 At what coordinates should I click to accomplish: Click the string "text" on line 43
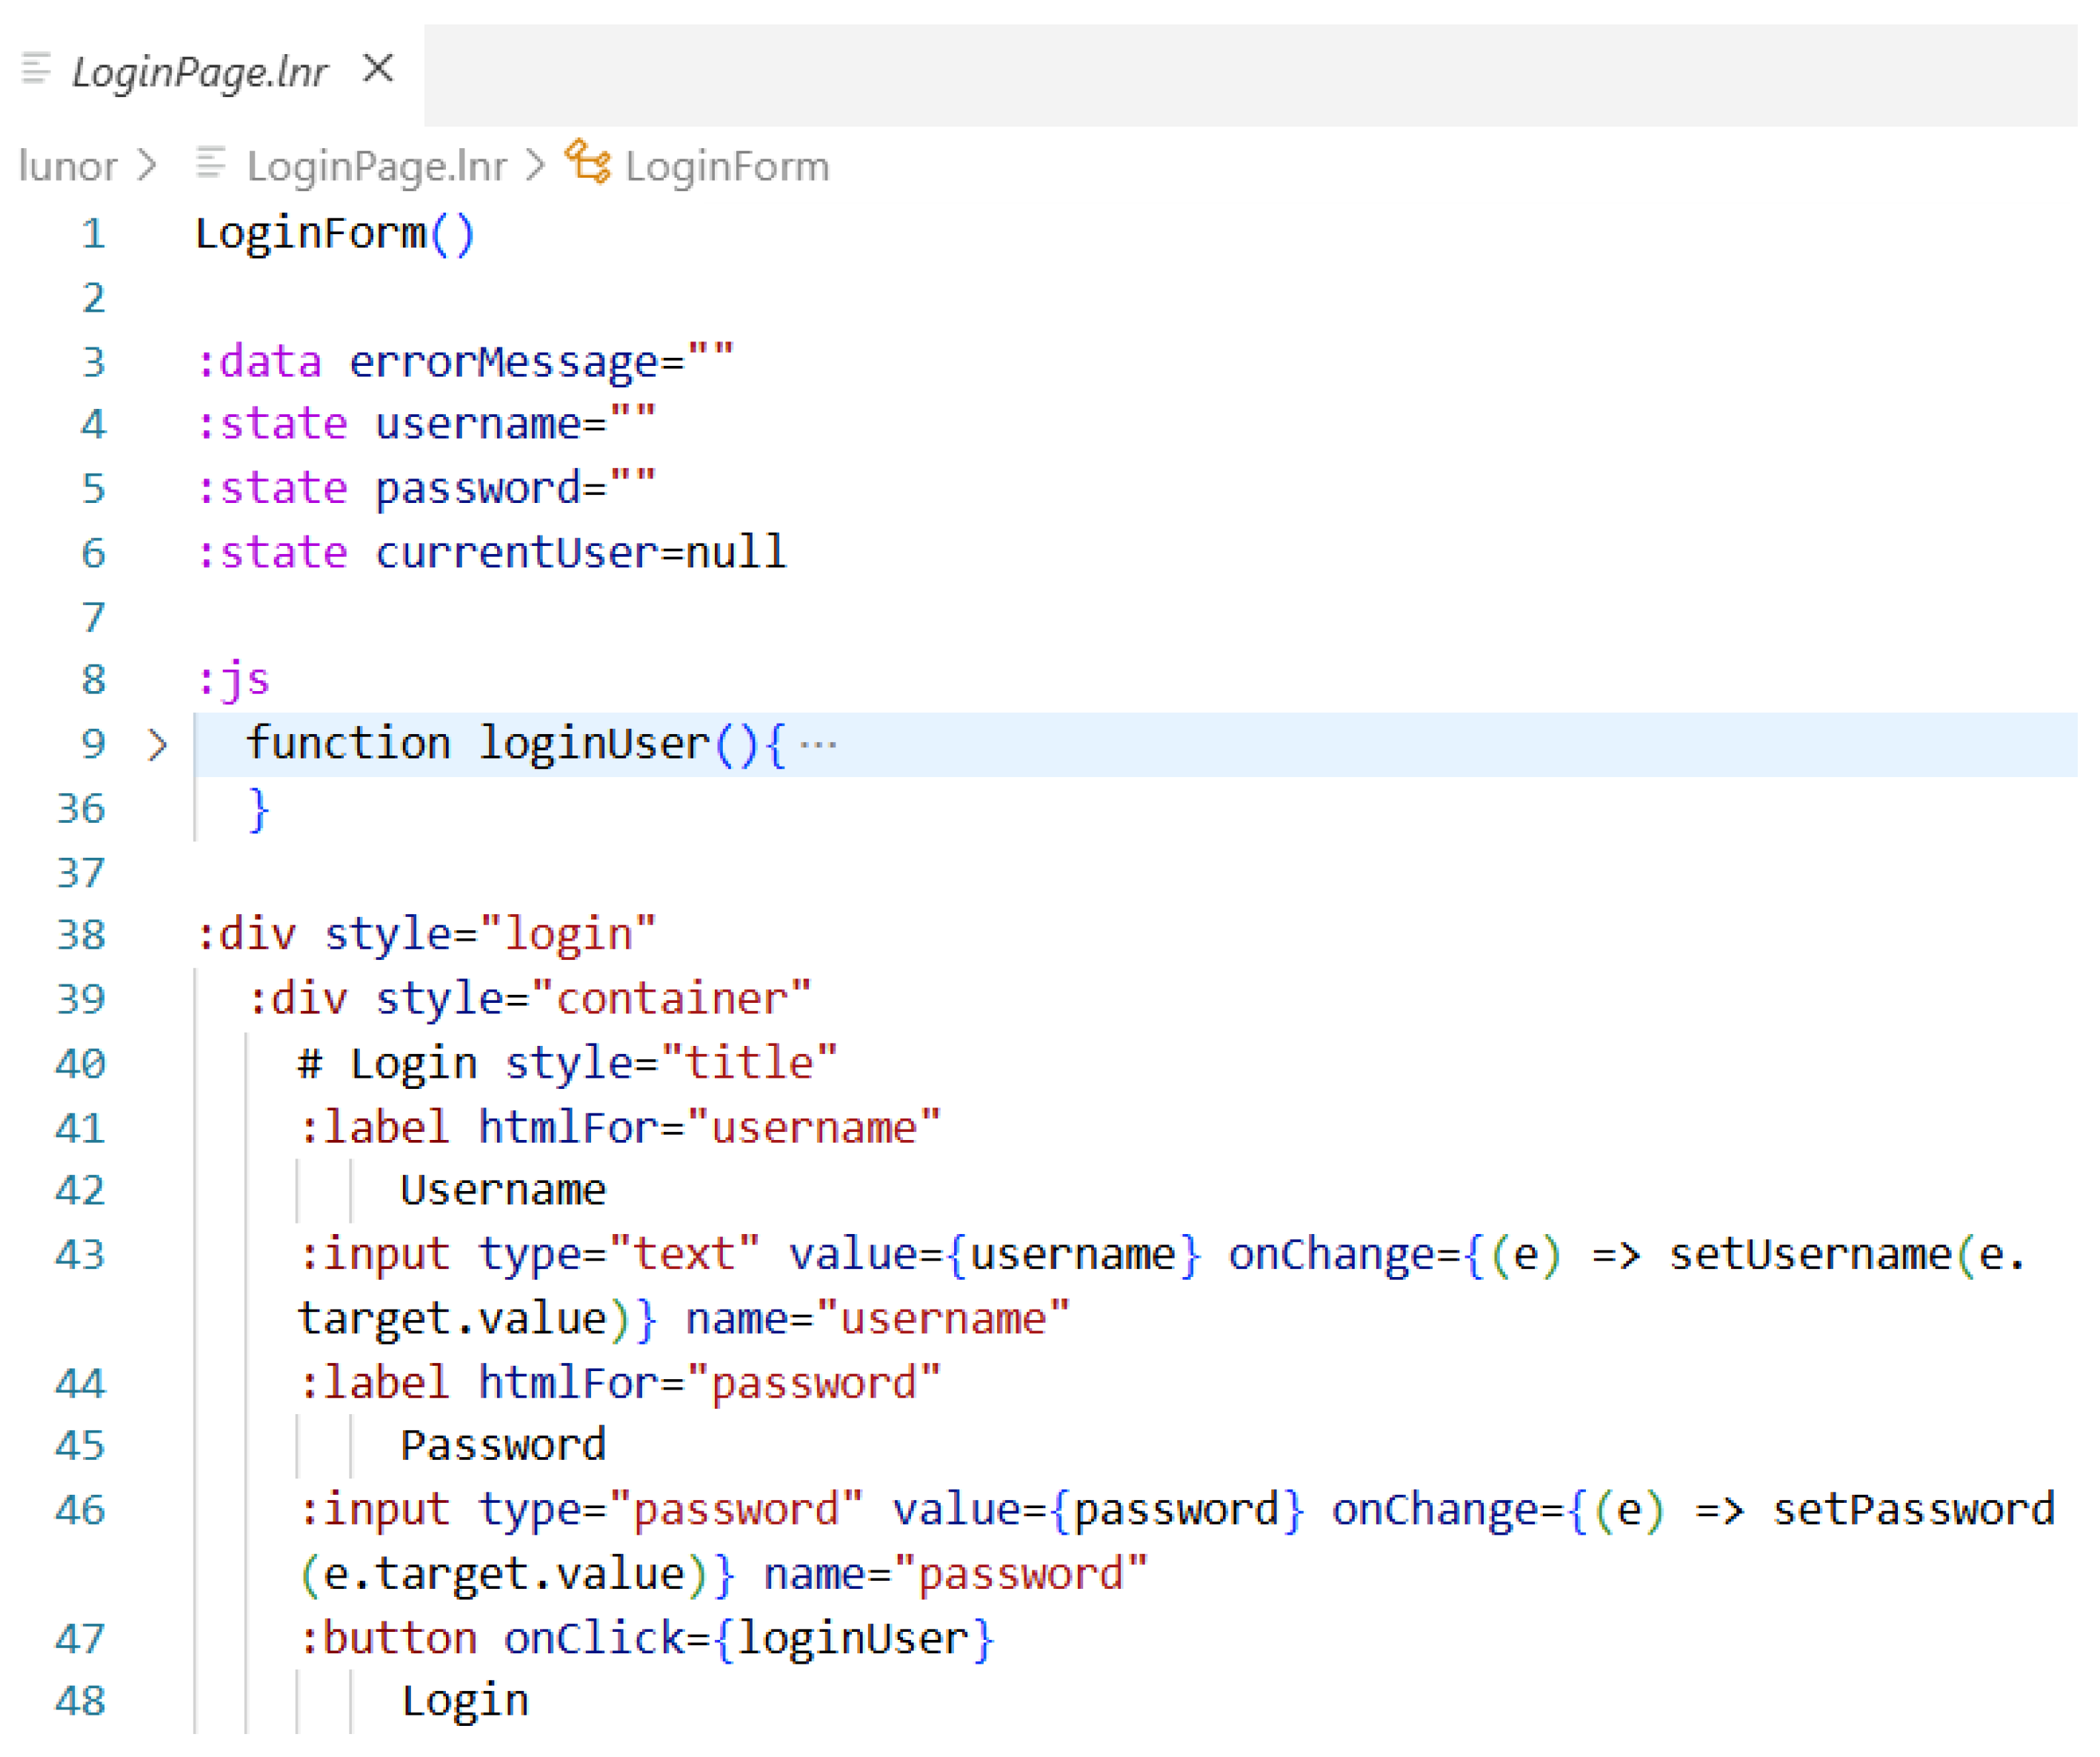[x=684, y=1255]
